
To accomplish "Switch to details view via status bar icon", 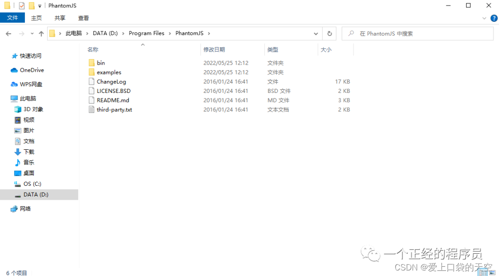I will pos(483,273).
